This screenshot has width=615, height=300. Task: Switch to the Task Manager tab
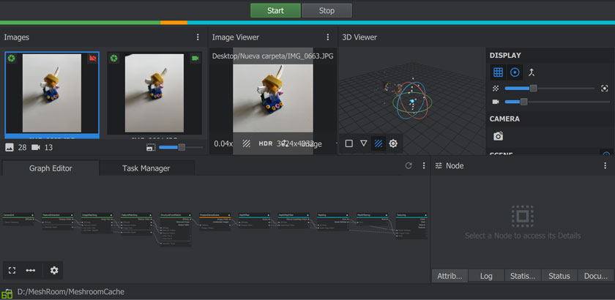(146, 168)
